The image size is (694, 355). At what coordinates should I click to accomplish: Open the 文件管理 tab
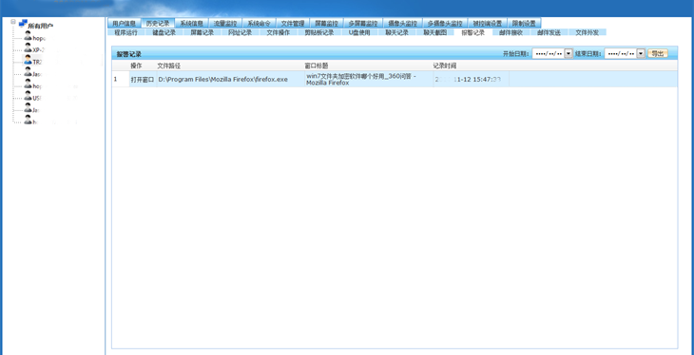coord(293,24)
